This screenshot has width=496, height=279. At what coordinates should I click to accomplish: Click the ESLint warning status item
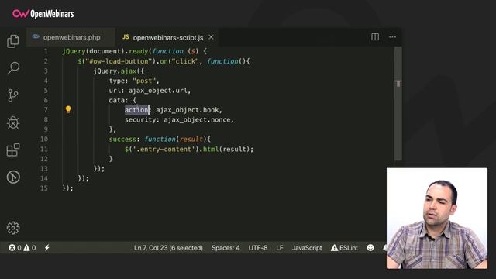click(x=344, y=248)
